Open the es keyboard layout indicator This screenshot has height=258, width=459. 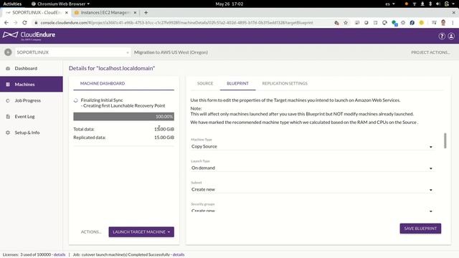click(x=390, y=4)
